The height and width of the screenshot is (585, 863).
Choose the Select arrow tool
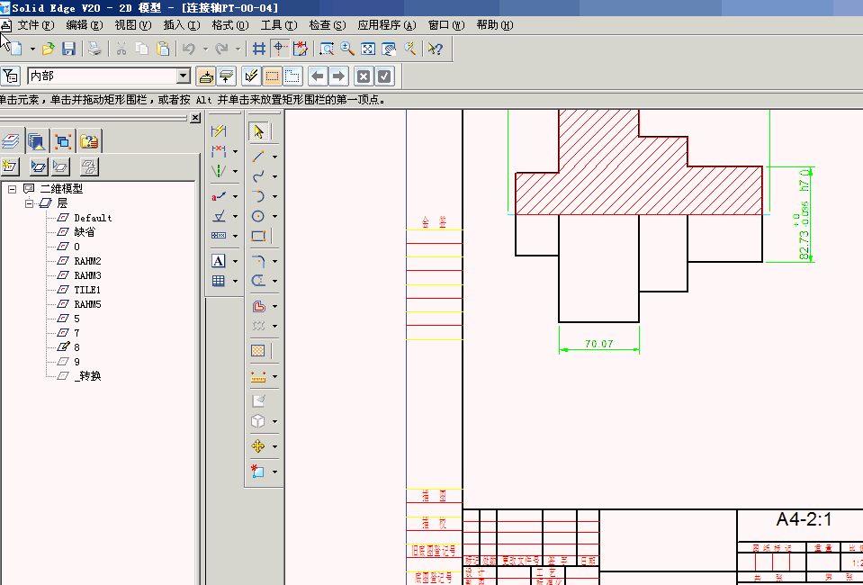[258, 131]
